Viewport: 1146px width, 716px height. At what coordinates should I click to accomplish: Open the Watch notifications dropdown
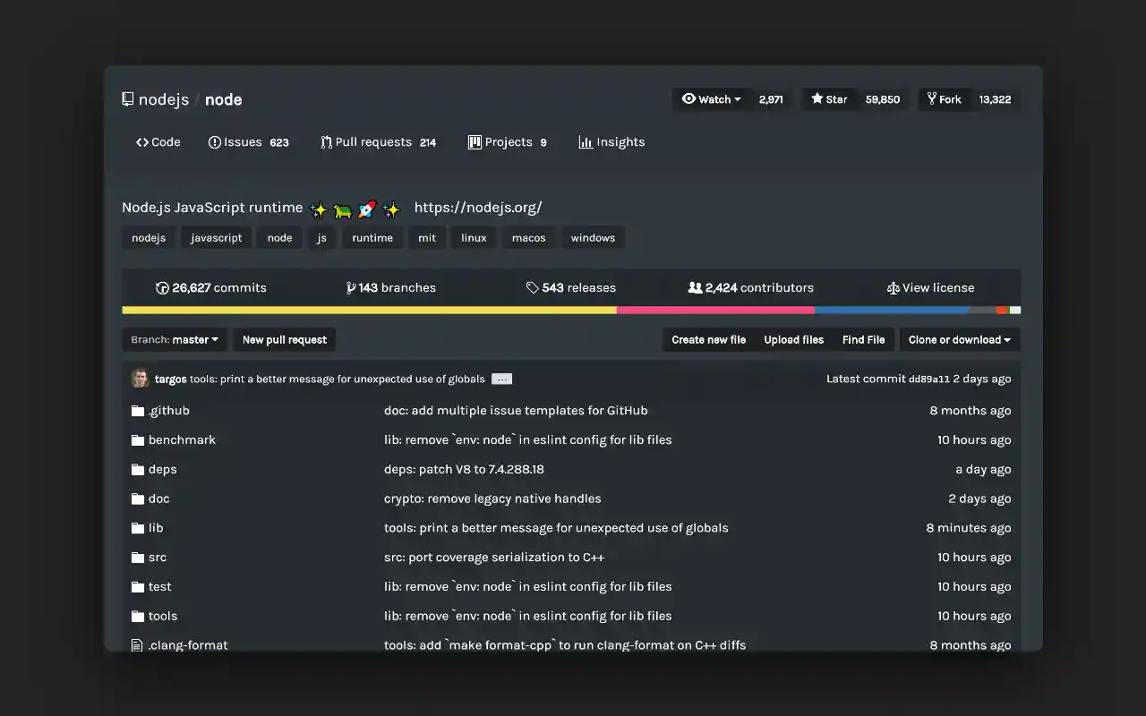(x=712, y=99)
